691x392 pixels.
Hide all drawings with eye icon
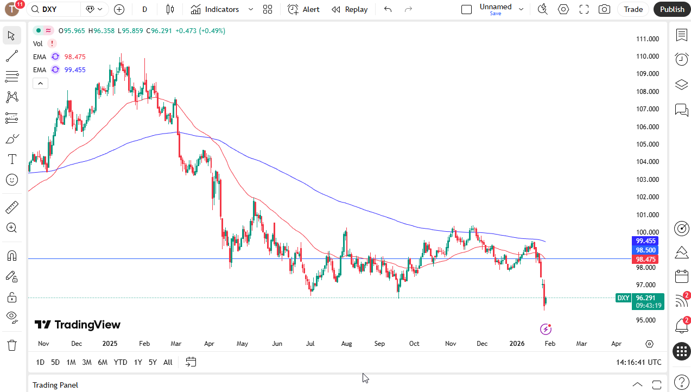11,317
